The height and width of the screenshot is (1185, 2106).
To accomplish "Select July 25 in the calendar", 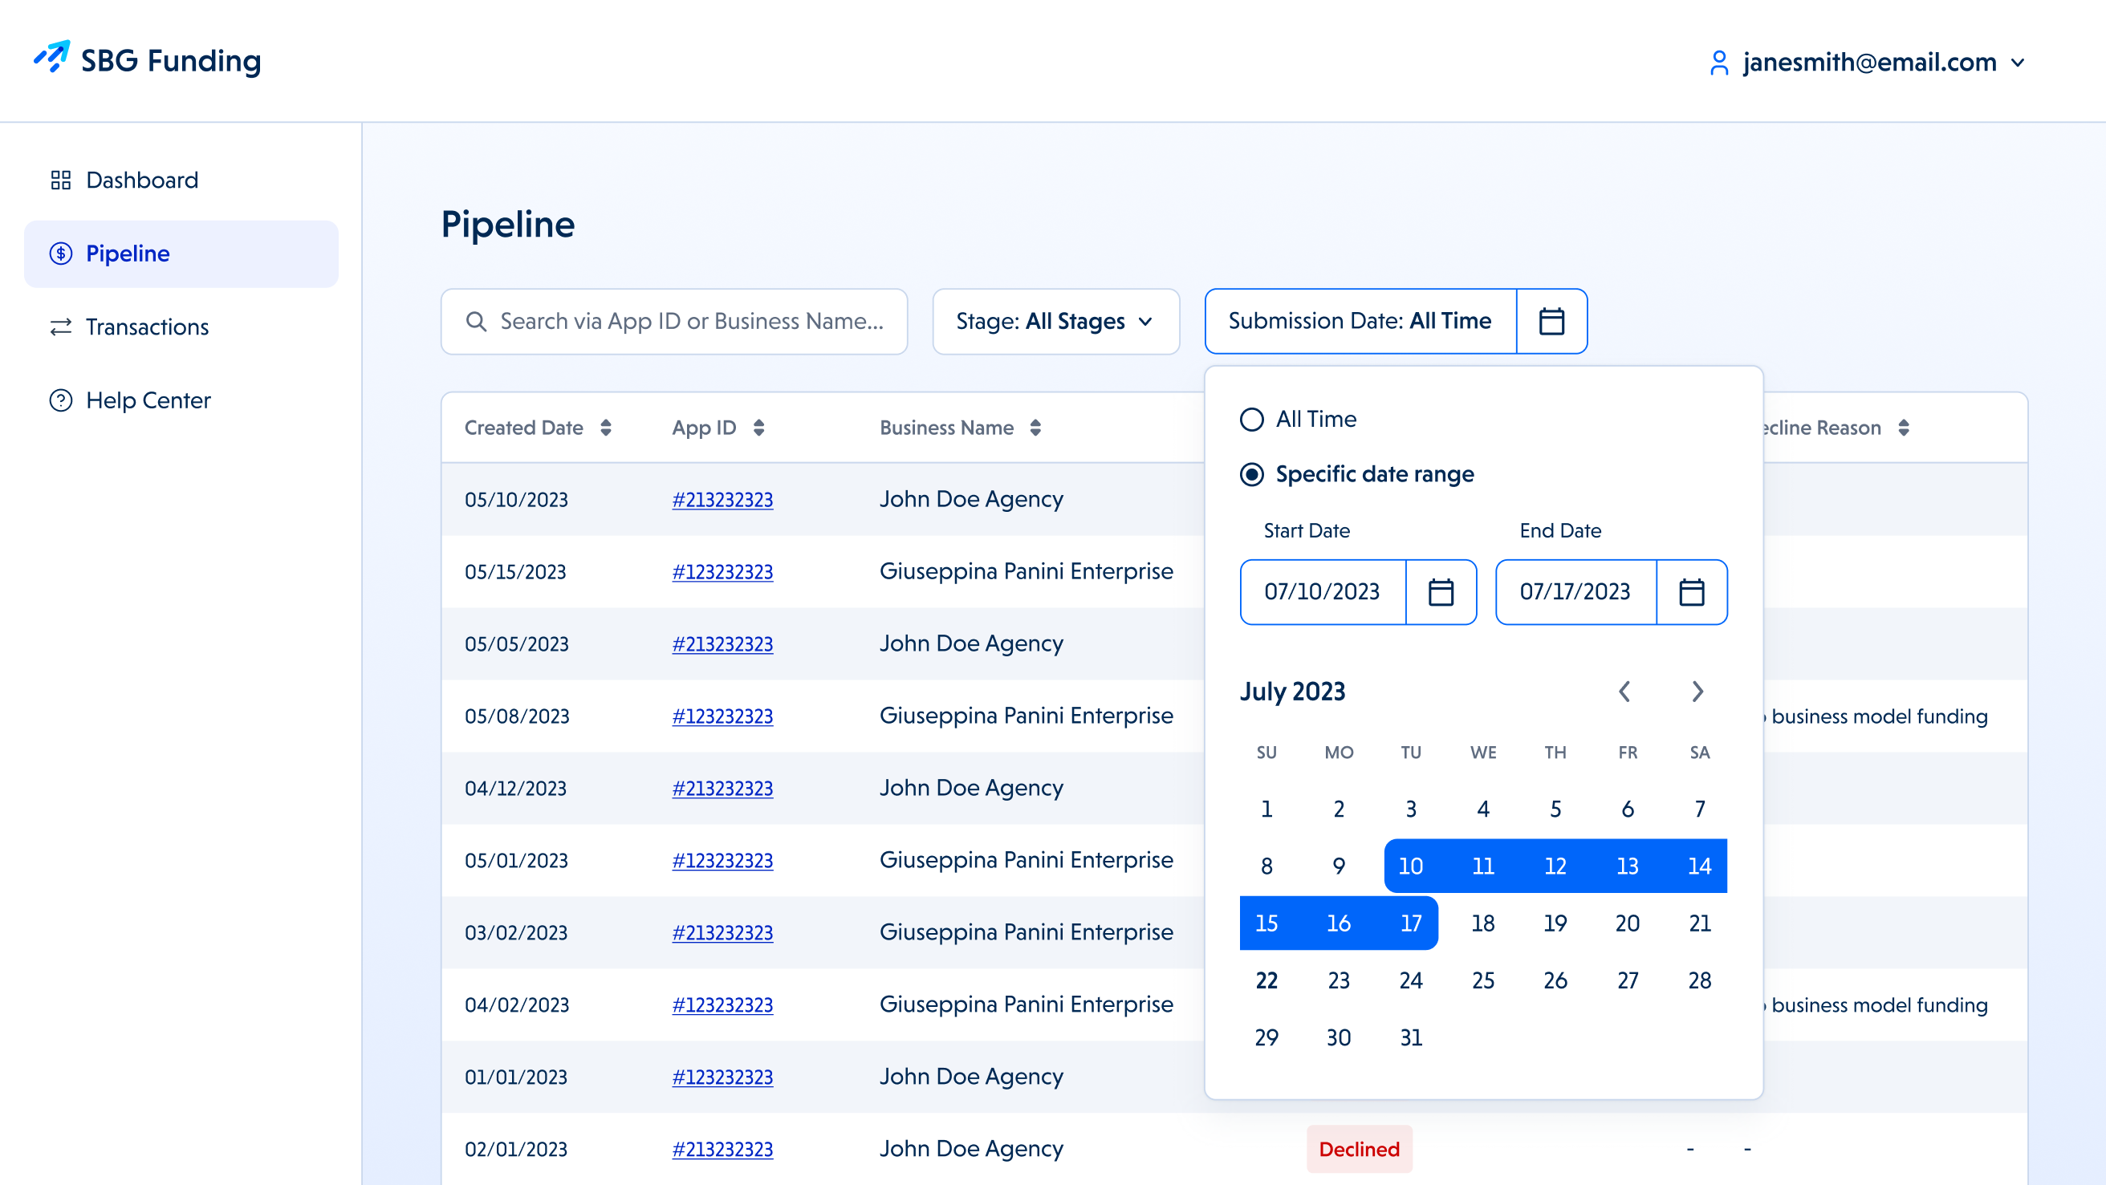I will click(1482, 980).
